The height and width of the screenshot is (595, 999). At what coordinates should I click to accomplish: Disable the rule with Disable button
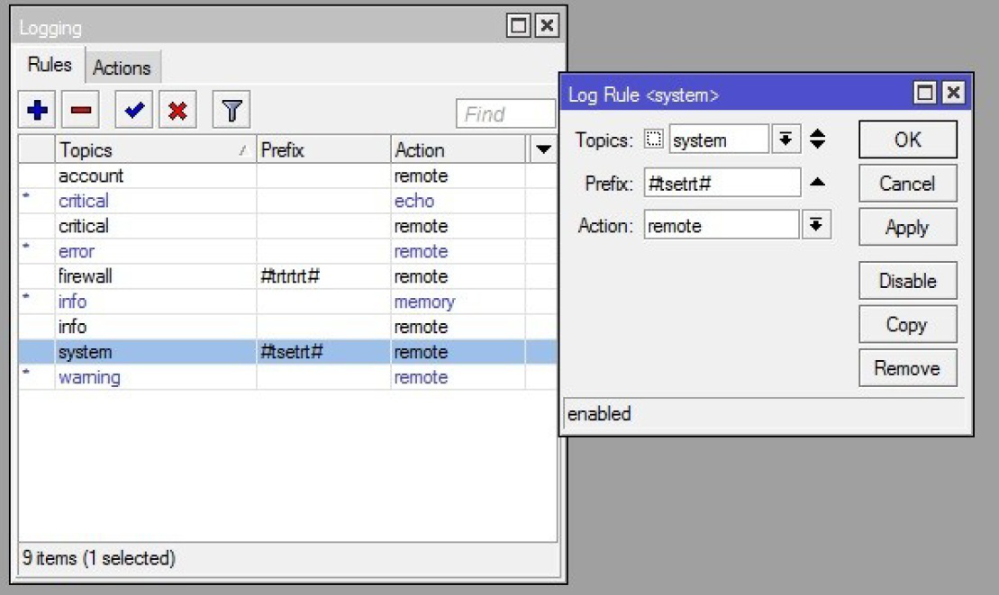[906, 281]
